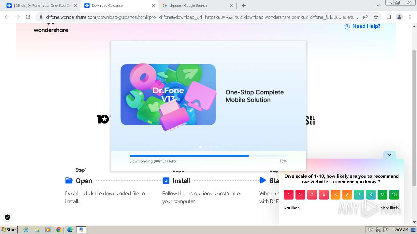Switch to the Download Guidance tab
The width and height of the screenshot is (417, 234).
(119, 6)
